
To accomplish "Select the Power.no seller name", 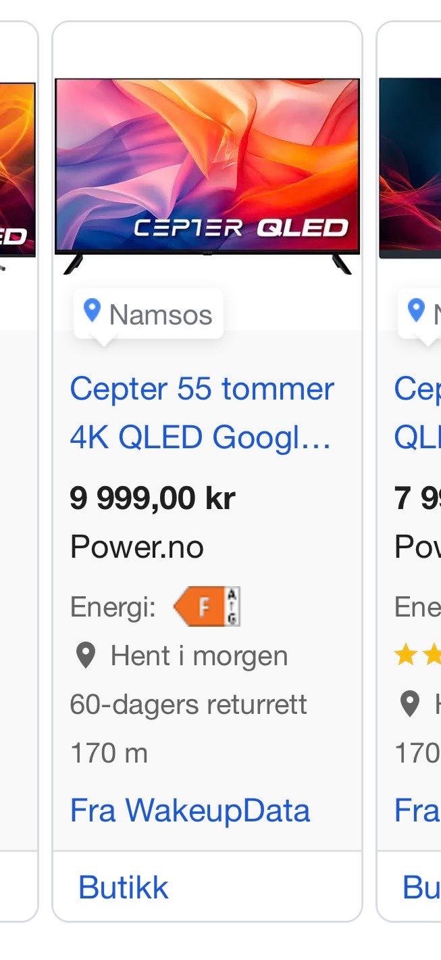I will click(x=137, y=547).
